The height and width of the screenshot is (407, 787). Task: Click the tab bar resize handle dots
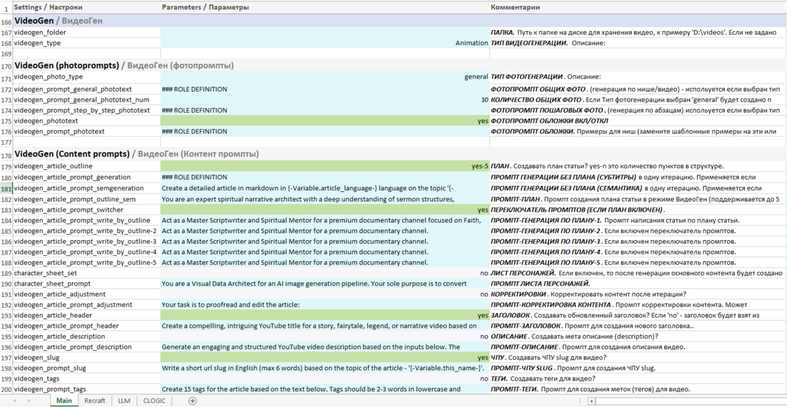tap(579, 401)
